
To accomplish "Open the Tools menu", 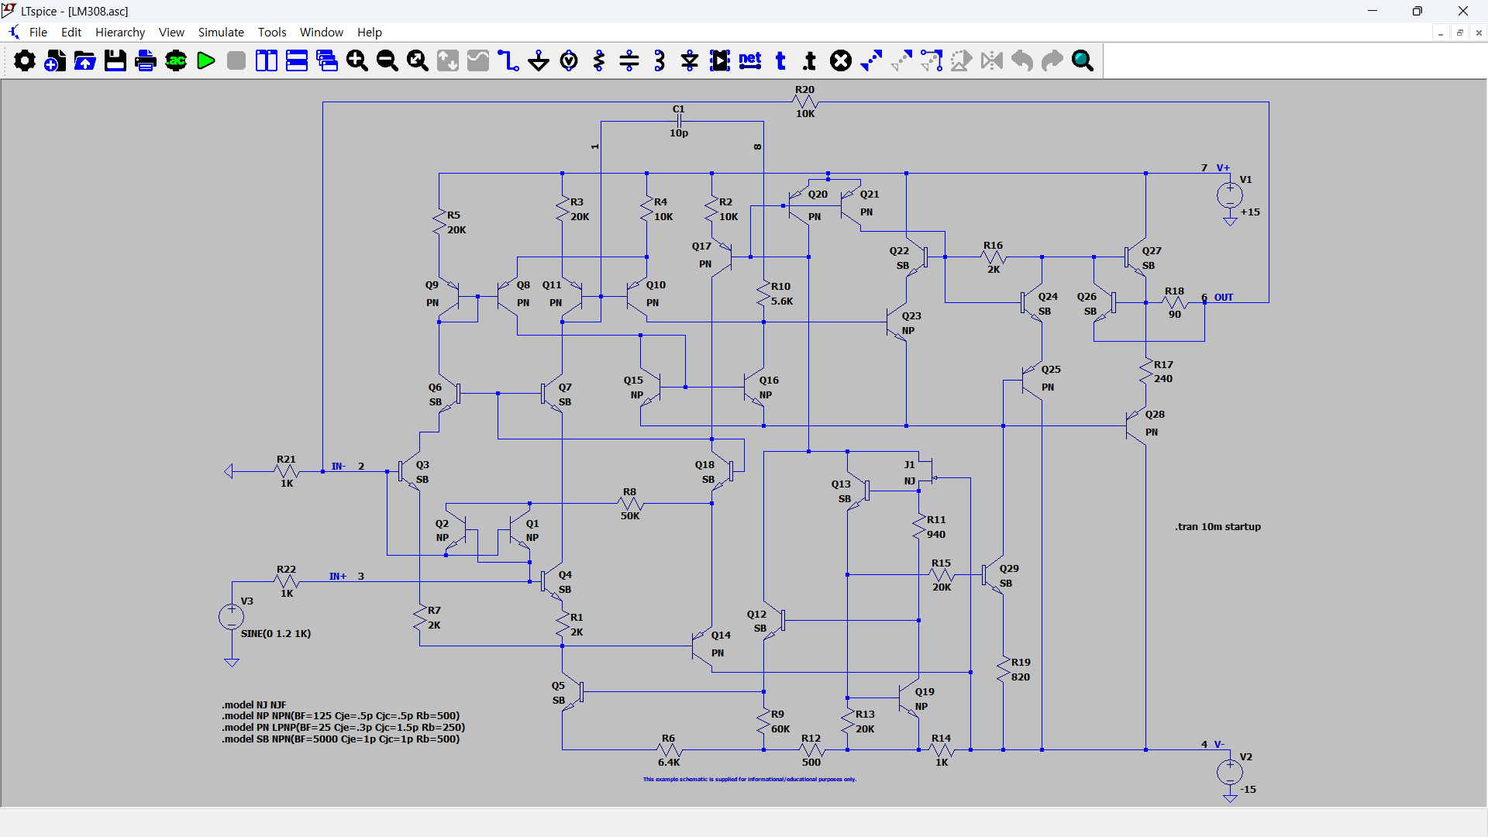I will (x=272, y=32).
